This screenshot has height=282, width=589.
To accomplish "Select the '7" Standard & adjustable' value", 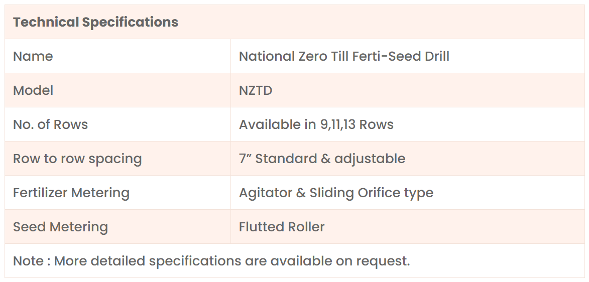I will 322,159.
